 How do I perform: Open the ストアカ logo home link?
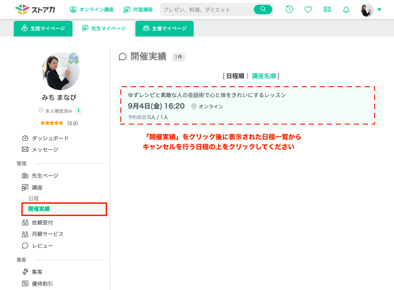35,9
